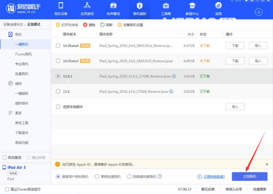Click the 64GB storage badge
The height and width of the screenshot is (194, 273).
[13, 173]
